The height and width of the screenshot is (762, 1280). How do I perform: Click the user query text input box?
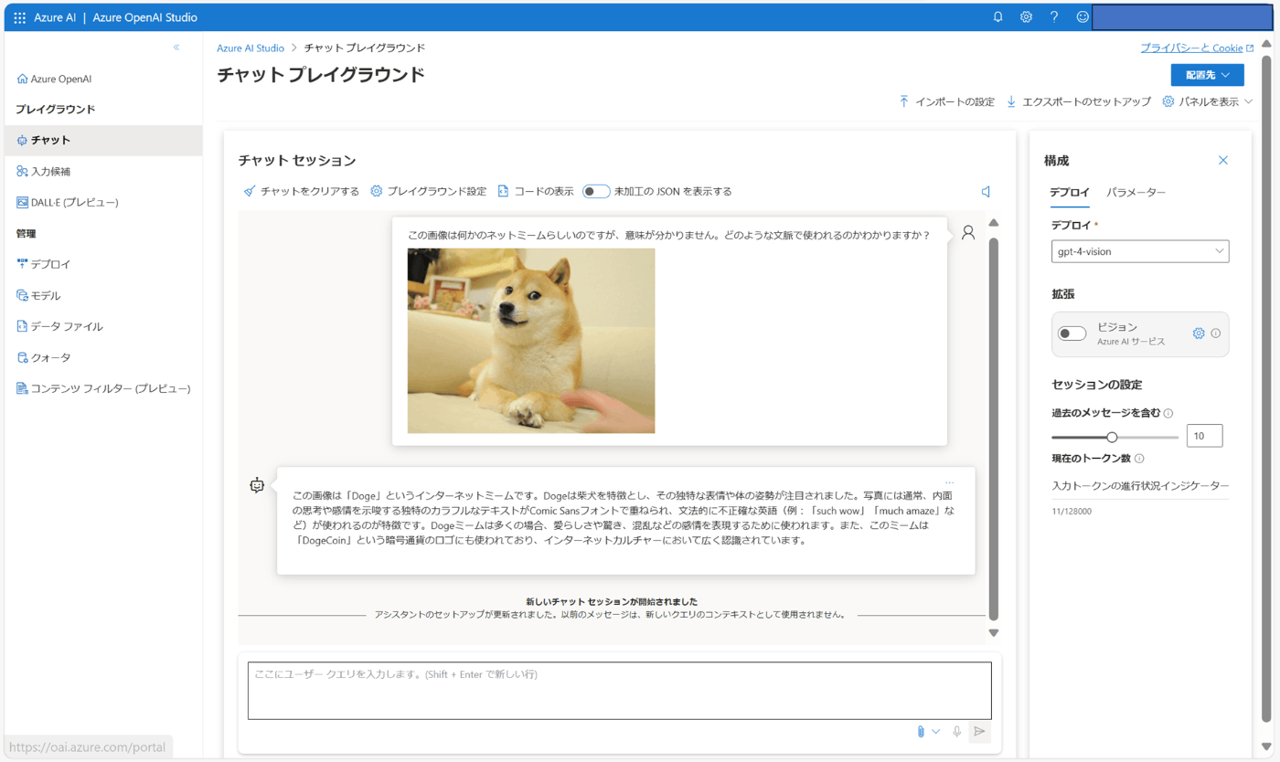click(620, 690)
